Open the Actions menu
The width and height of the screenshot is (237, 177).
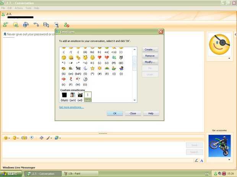(x=19, y=8)
